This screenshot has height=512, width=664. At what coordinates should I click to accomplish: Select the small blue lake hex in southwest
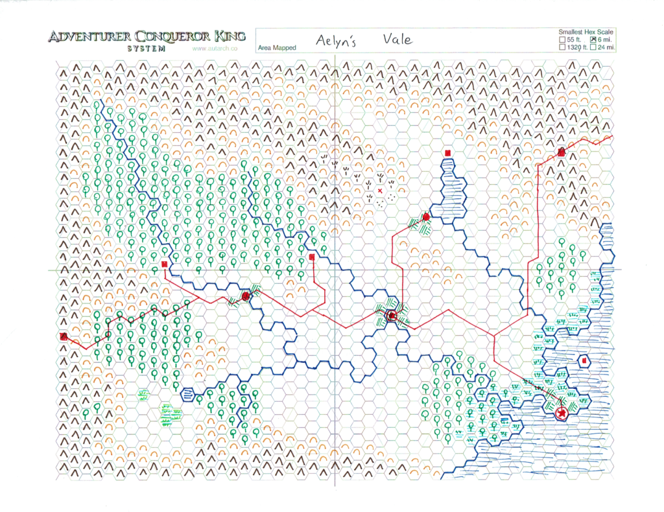tap(187, 393)
